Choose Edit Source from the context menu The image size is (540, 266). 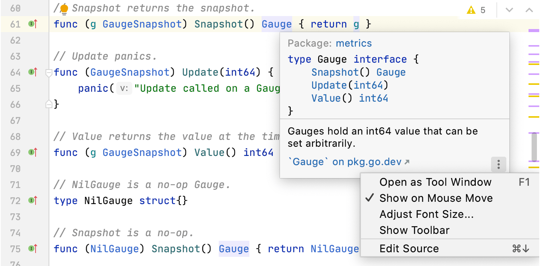[x=409, y=248]
